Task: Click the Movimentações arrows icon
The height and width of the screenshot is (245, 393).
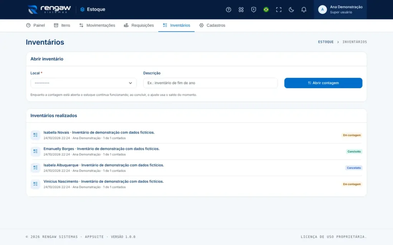Action: [x=81, y=25]
